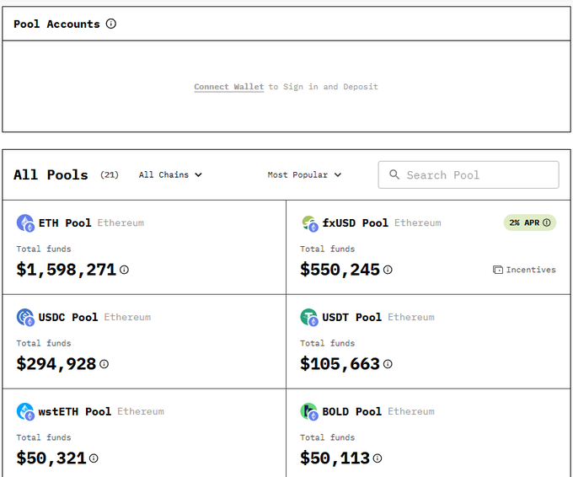Focus the Search Pool input field
This screenshot has width=573, height=477.
click(x=476, y=175)
